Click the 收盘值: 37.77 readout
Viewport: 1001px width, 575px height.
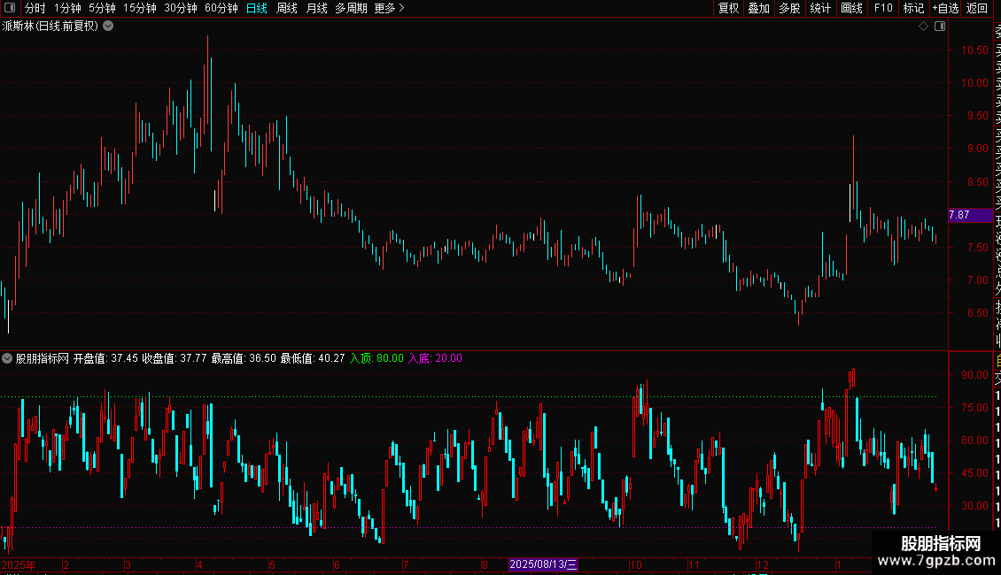pos(175,358)
